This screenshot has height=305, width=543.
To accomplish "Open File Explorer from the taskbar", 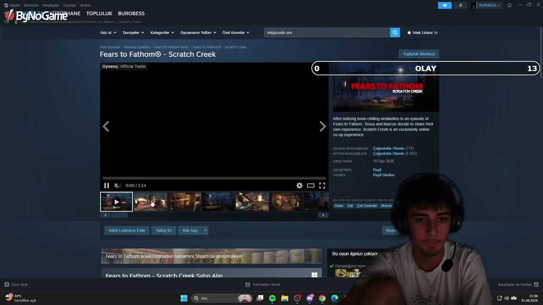I will click(285, 298).
